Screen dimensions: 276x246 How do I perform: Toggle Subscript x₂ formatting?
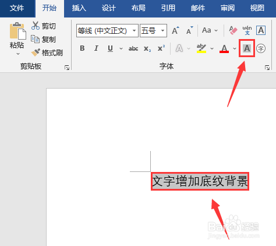pyautogui.click(x=147, y=48)
